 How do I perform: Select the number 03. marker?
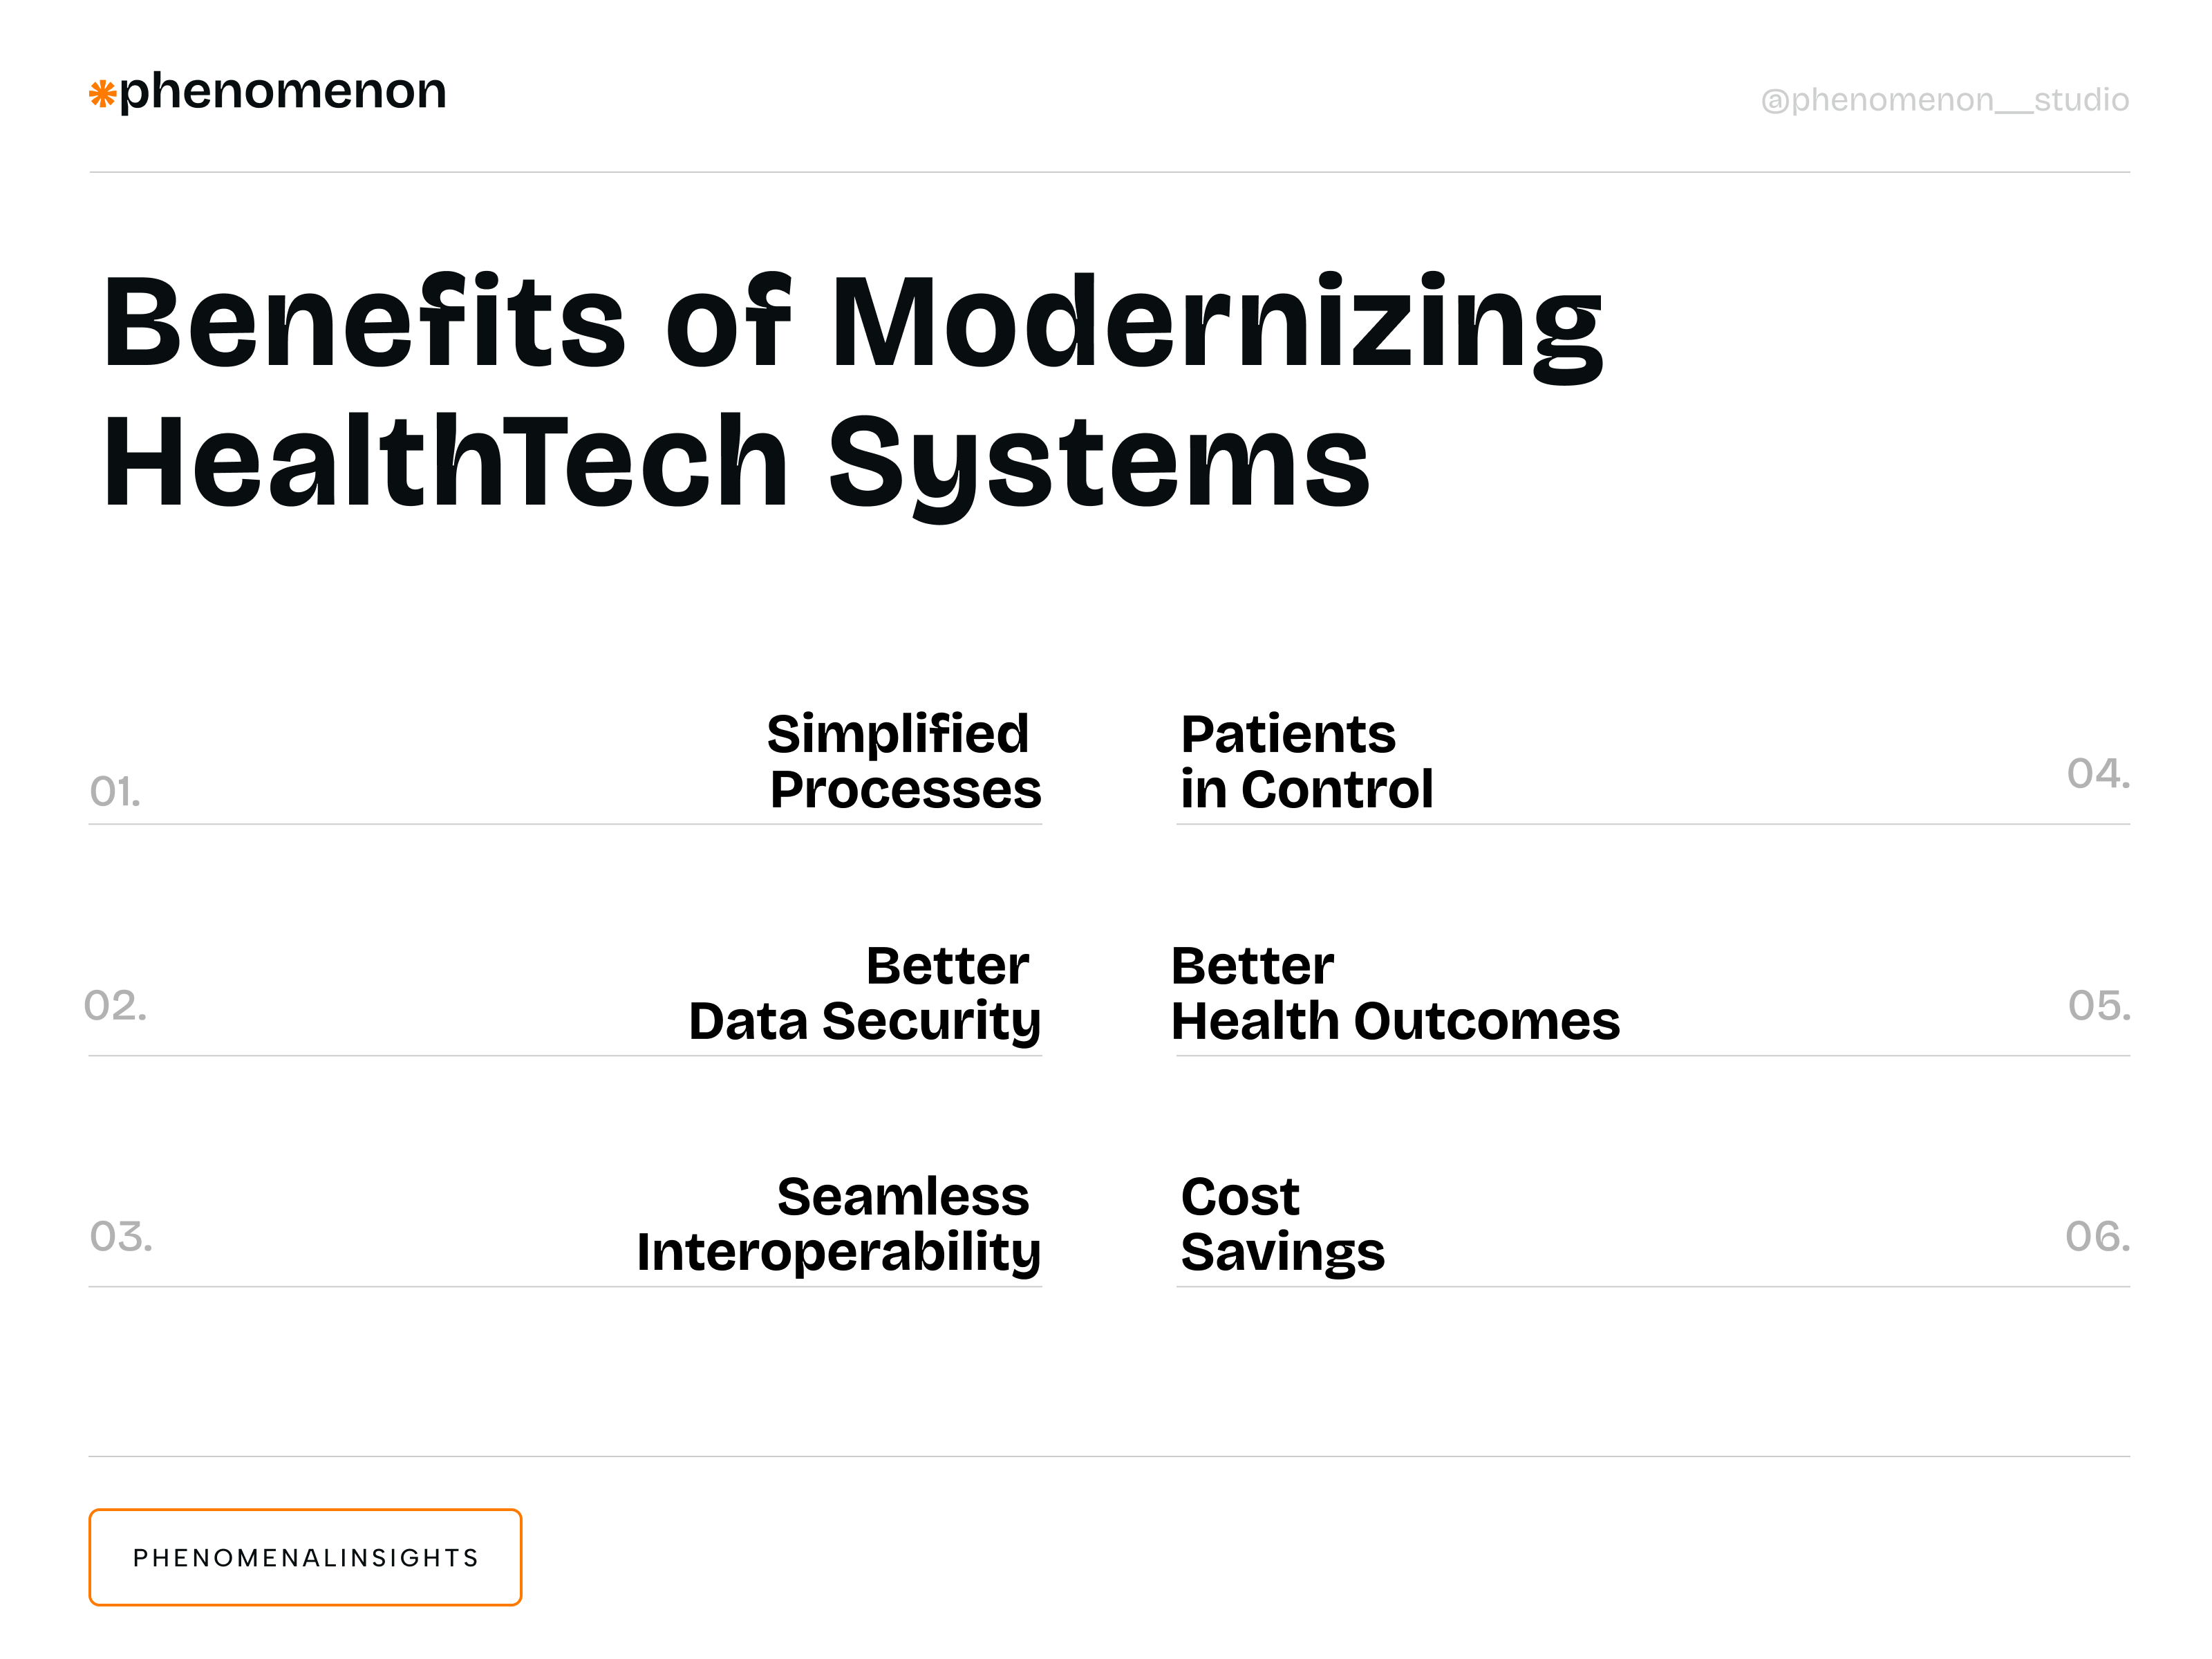click(x=120, y=1237)
